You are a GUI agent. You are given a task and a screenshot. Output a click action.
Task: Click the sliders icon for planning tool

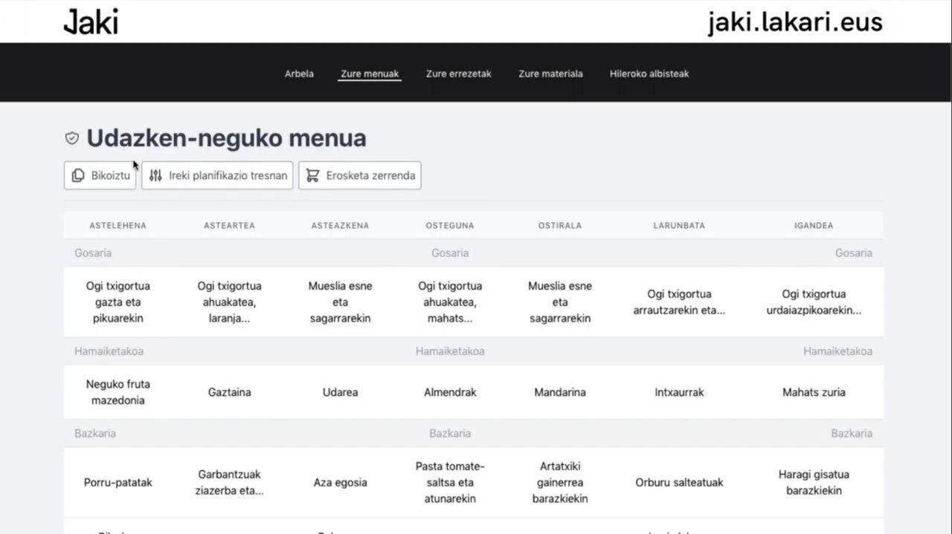pos(155,176)
